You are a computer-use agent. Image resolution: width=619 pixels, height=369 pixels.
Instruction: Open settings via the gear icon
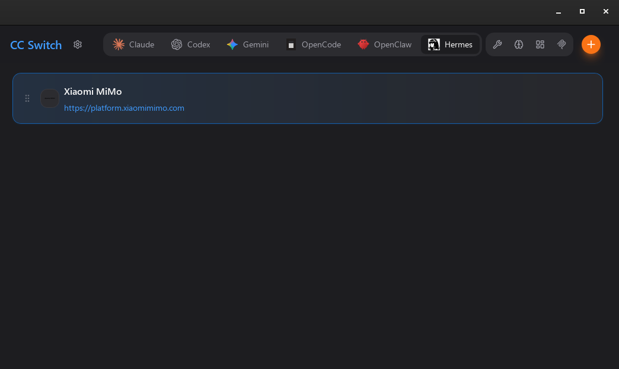pyautogui.click(x=77, y=44)
